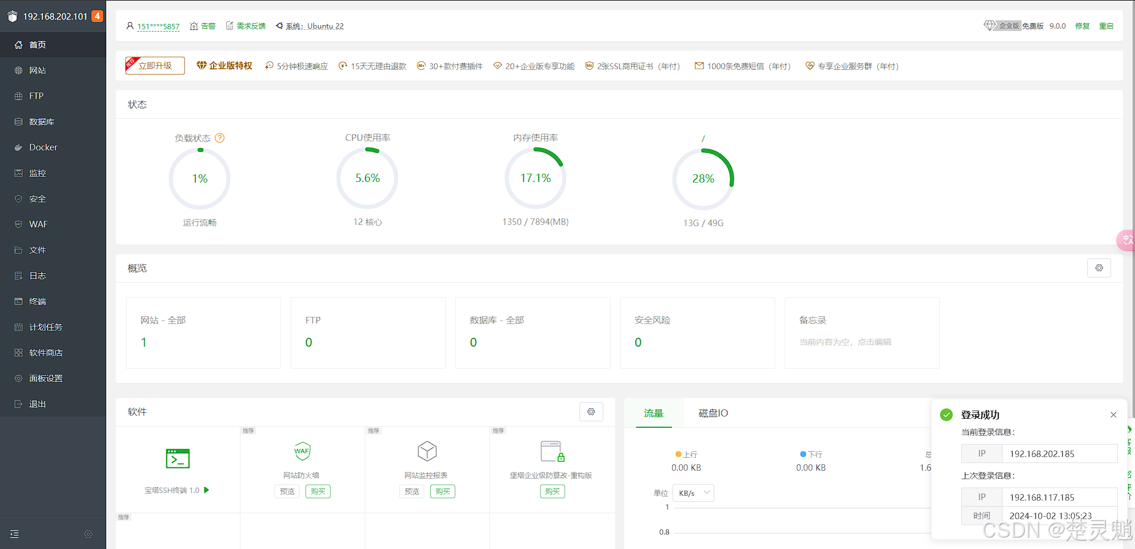Viewport: 1135px width, 549px height.
Task: Open 数据库 in the sidebar
Action: (x=53, y=122)
